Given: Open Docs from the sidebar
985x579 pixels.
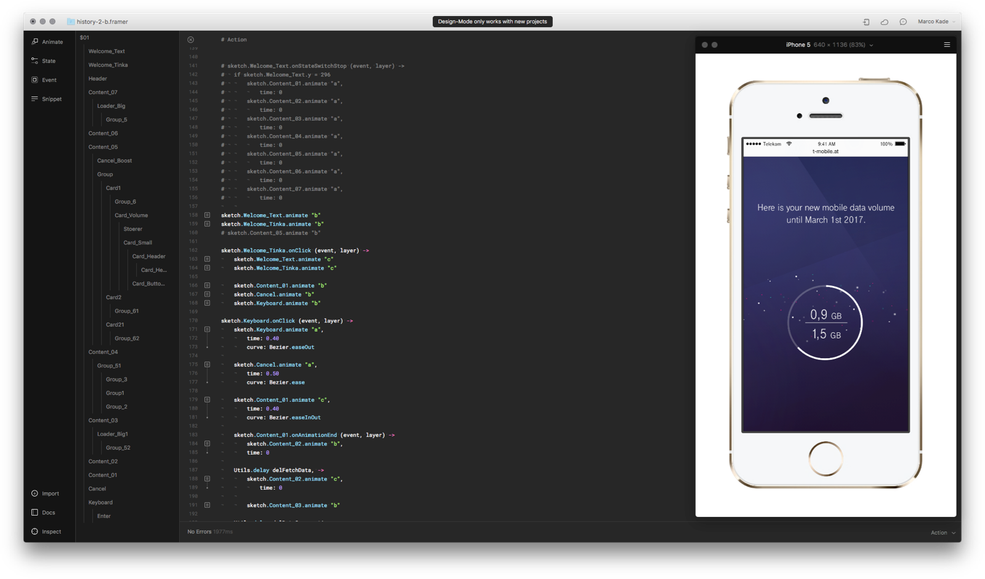Looking at the screenshot, I should tap(43, 513).
